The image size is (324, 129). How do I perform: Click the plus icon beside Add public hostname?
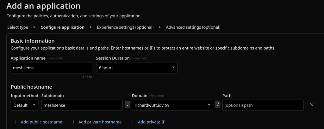(16, 122)
